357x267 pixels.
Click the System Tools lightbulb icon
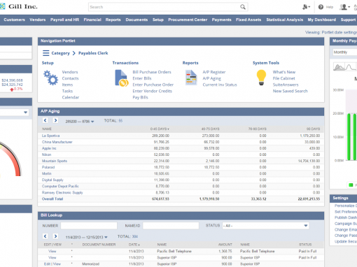point(261,78)
